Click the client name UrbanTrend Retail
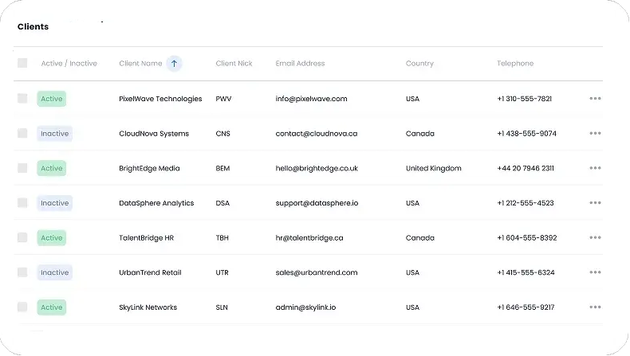The height and width of the screenshot is (356, 630). [150, 272]
